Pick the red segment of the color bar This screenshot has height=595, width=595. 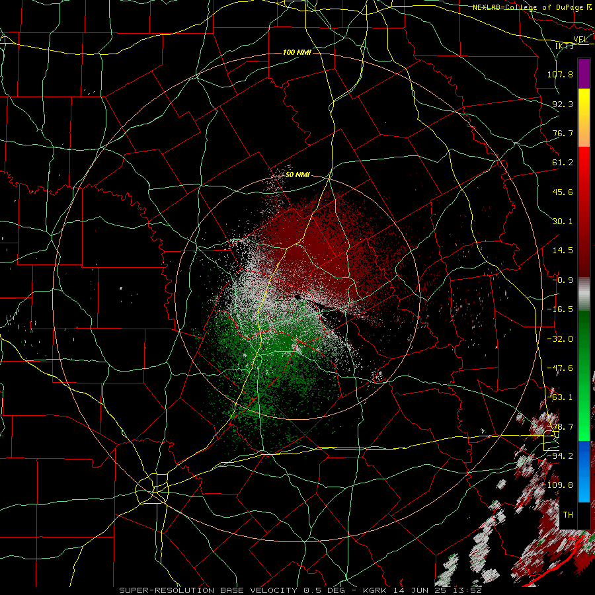(x=584, y=212)
